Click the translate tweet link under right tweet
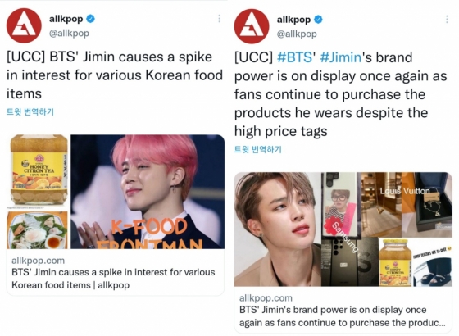This screenshot has height=336, width=459. pos(257,149)
